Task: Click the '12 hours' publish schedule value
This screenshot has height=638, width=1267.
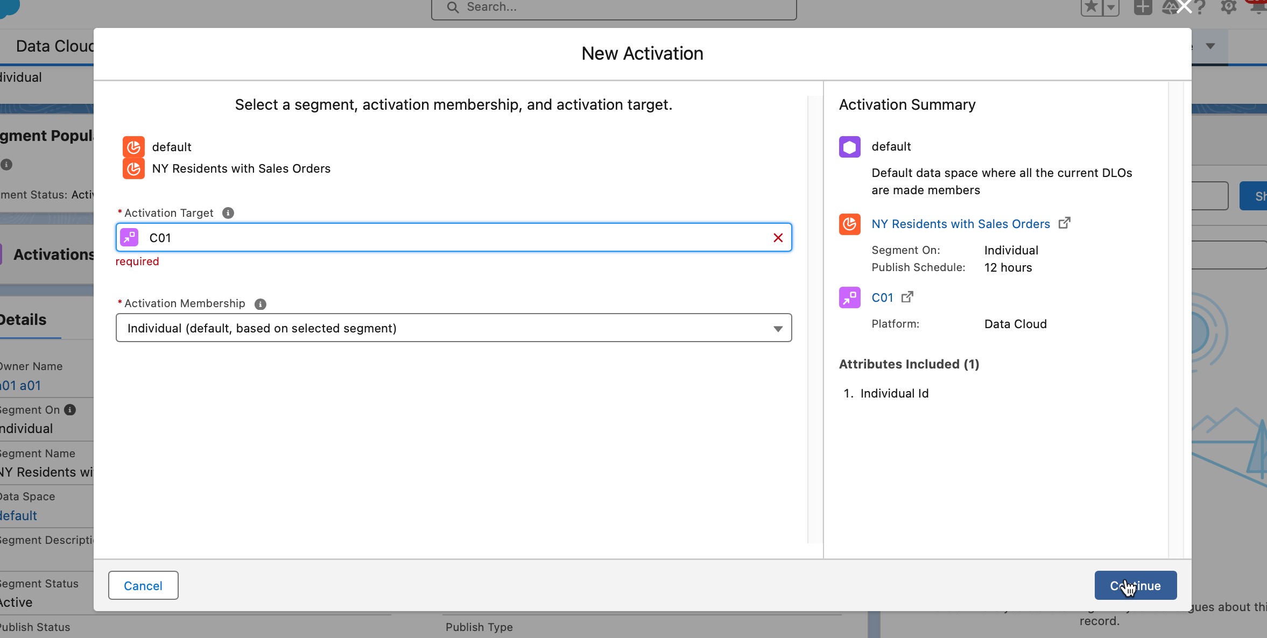Action: tap(1008, 268)
